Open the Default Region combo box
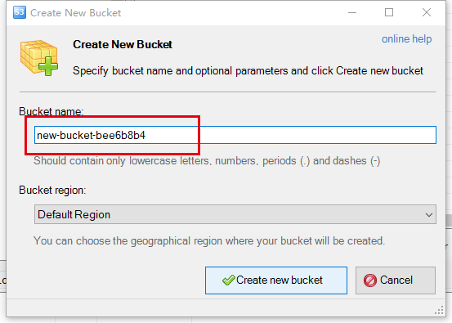This screenshot has width=452, height=323. click(235, 214)
